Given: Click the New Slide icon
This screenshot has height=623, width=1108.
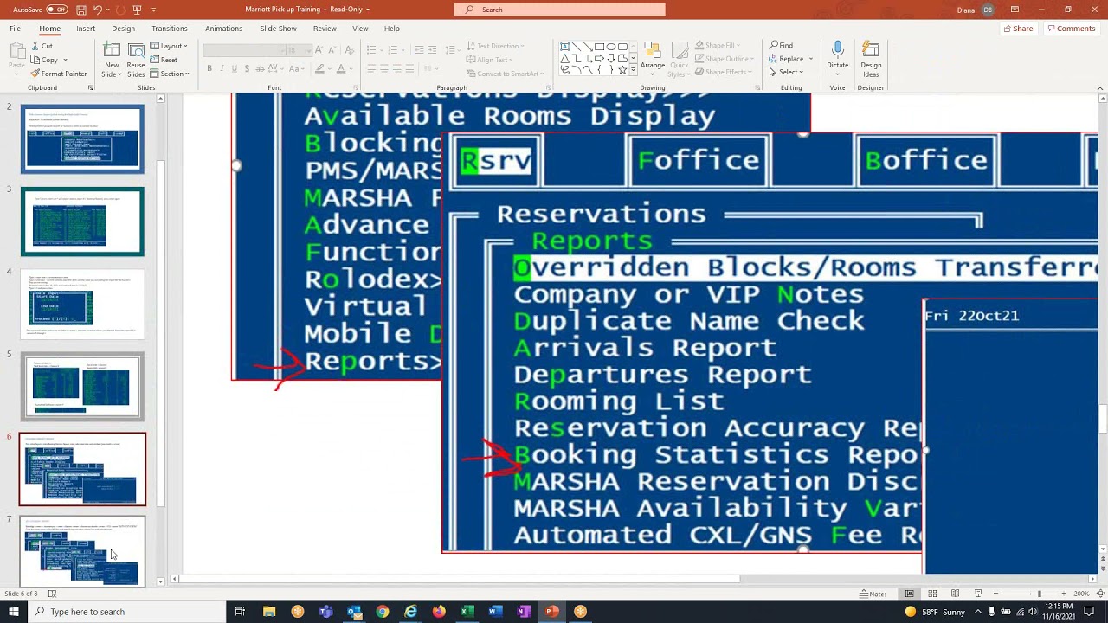Looking at the screenshot, I should pos(112,51).
